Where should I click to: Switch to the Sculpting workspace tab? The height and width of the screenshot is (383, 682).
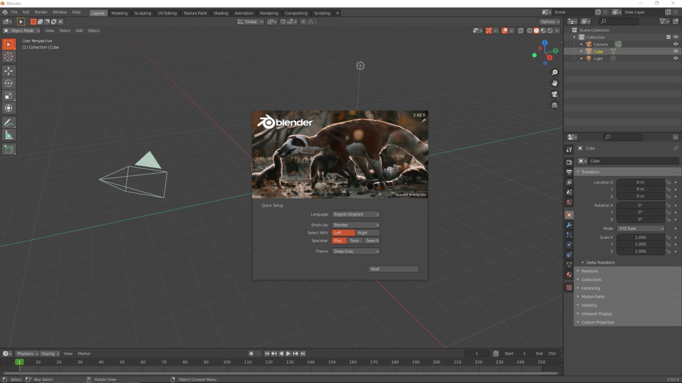coord(142,13)
